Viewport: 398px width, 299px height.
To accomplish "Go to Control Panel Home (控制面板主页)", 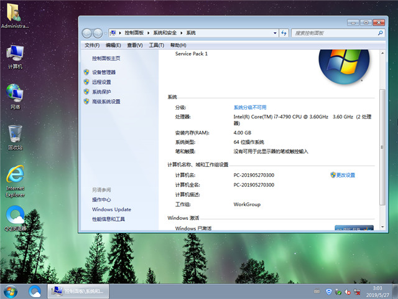I will 106,59.
